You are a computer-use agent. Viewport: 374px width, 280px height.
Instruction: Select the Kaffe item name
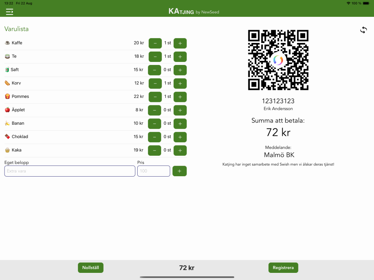(17, 43)
